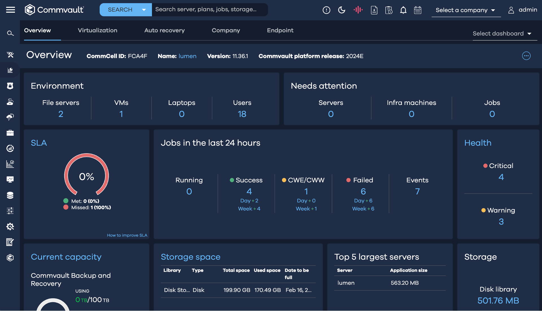
Task: Click the sidebar briefcase jobs icon
Action: [x=10, y=133]
